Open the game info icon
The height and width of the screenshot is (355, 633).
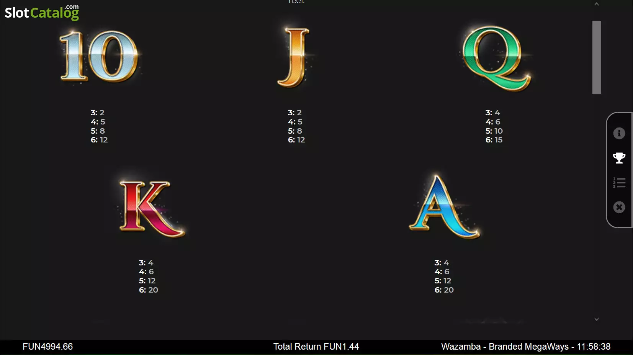(x=619, y=133)
